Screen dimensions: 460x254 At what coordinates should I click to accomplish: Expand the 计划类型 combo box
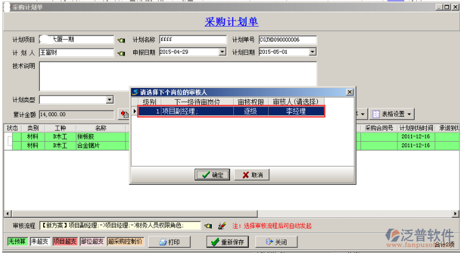coord(110,100)
